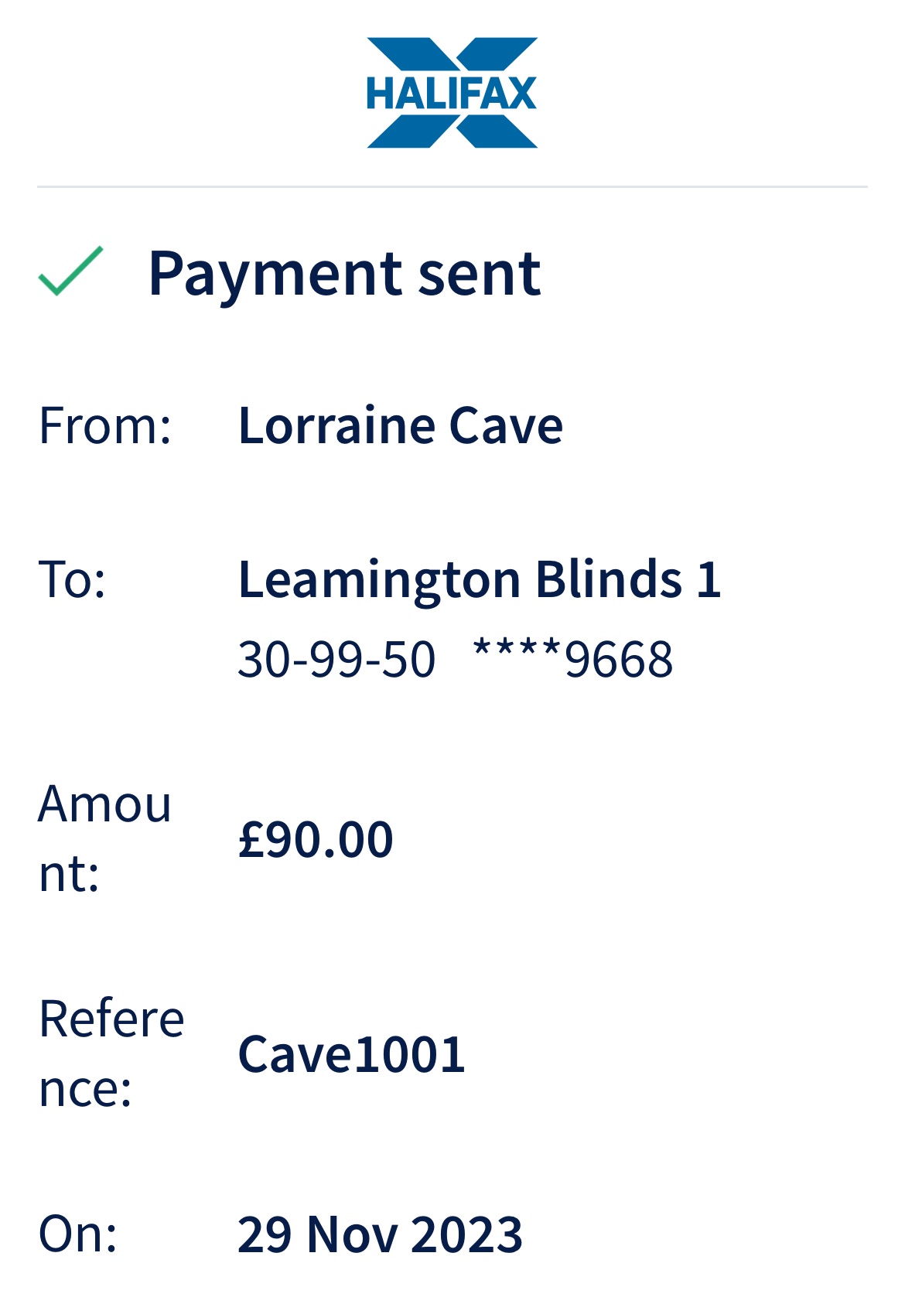Click the year "2023" in the date
Image resolution: width=905 pixels, height=1304 pixels.
(x=466, y=1234)
